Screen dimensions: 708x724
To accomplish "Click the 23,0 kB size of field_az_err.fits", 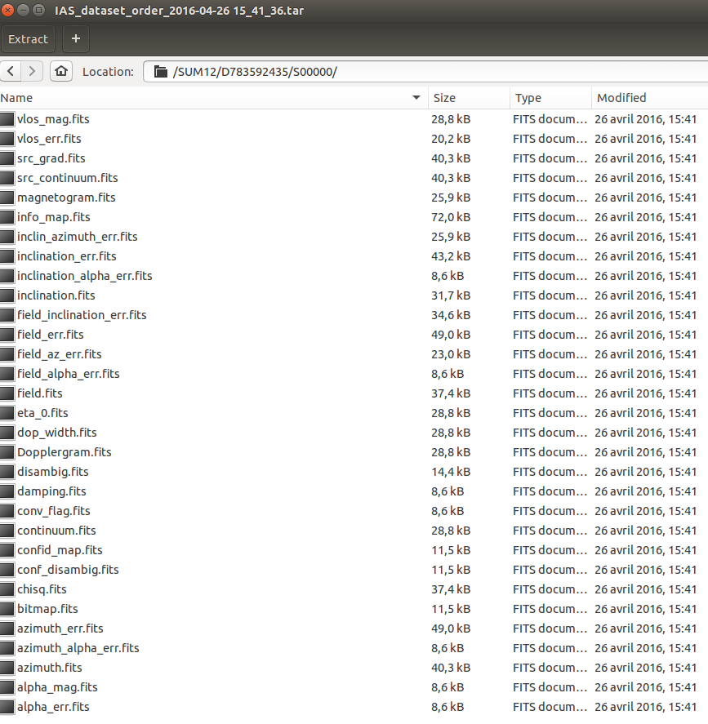I will click(x=451, y=354).
